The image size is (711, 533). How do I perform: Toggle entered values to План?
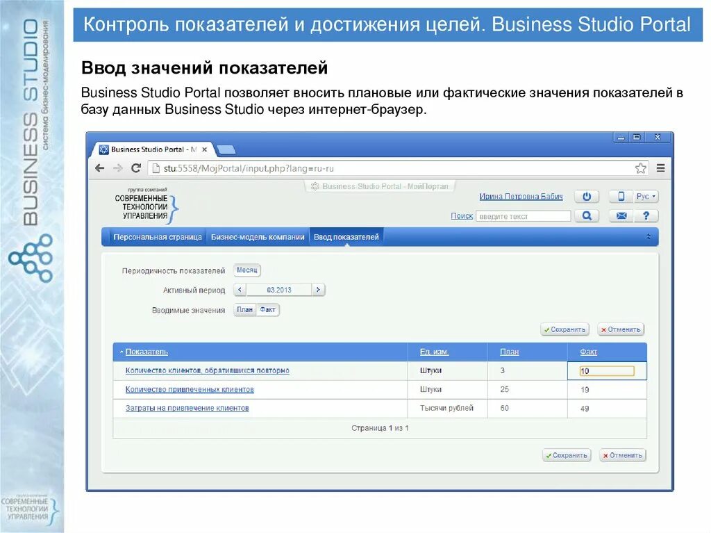tap(245, 310)
